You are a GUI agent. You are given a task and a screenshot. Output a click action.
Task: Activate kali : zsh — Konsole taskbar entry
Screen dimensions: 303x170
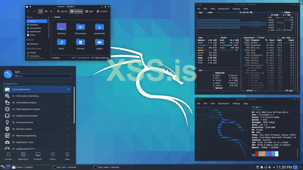pos(65,167)
